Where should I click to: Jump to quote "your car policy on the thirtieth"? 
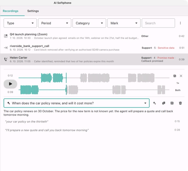click(x=27, y=122)
